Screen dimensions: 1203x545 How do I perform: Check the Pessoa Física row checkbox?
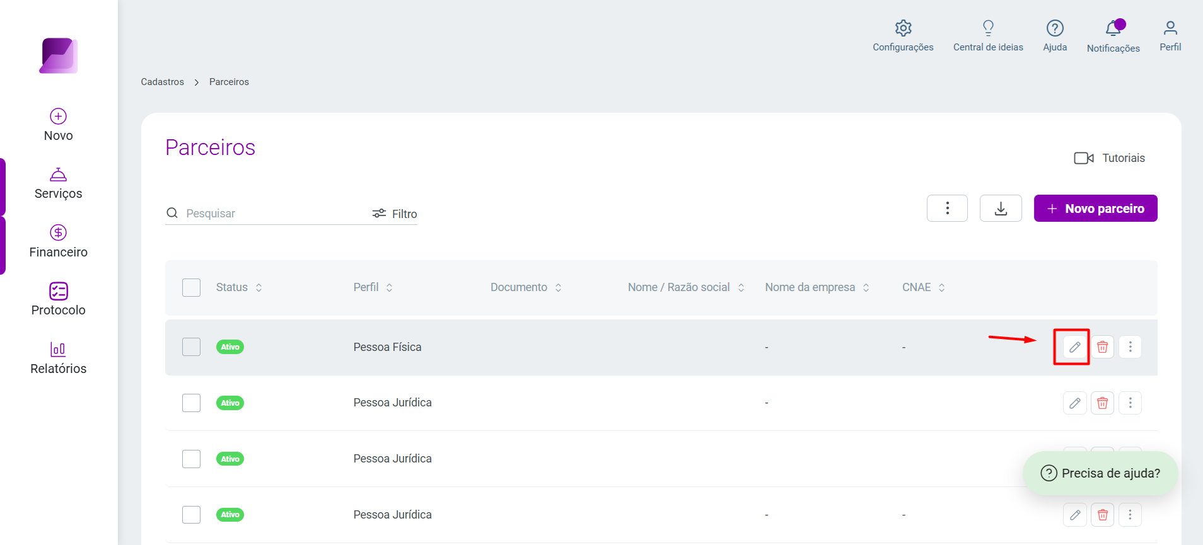coord(191,347)
